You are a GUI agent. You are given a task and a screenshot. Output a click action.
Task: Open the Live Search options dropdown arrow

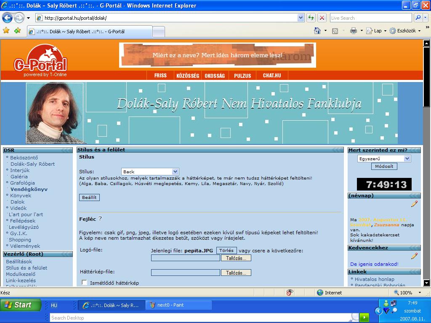coord(425,18)
